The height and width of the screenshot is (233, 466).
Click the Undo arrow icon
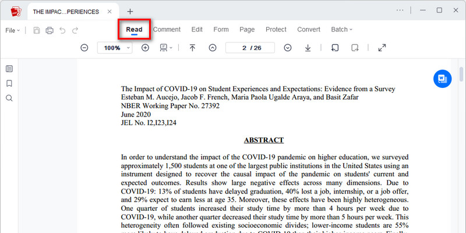point(62,30)
